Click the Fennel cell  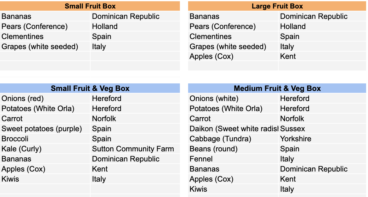click(233, 159)
